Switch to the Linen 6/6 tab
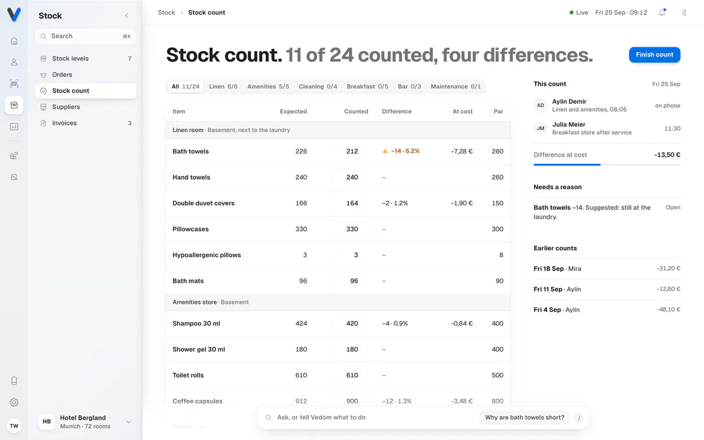The height and width of the screenshot is (440, 704). (223, 86)
